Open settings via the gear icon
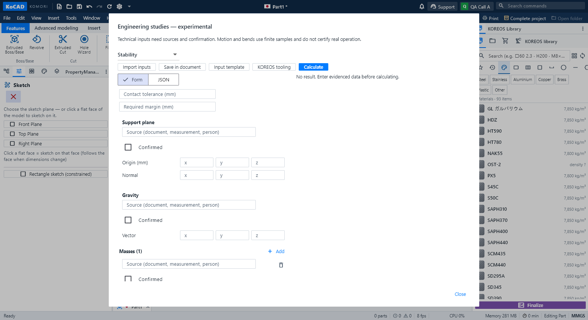 120,6
